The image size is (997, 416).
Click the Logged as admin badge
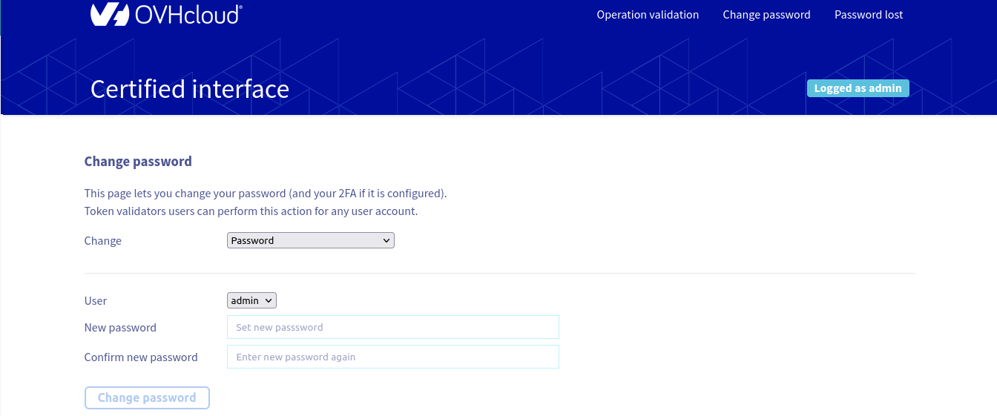(858, 88)
